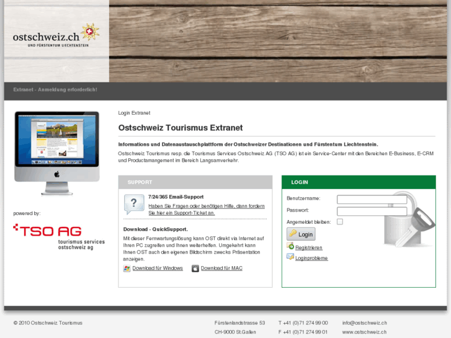
Task: Click the TSO AG logo
Action: coord(59,236)
